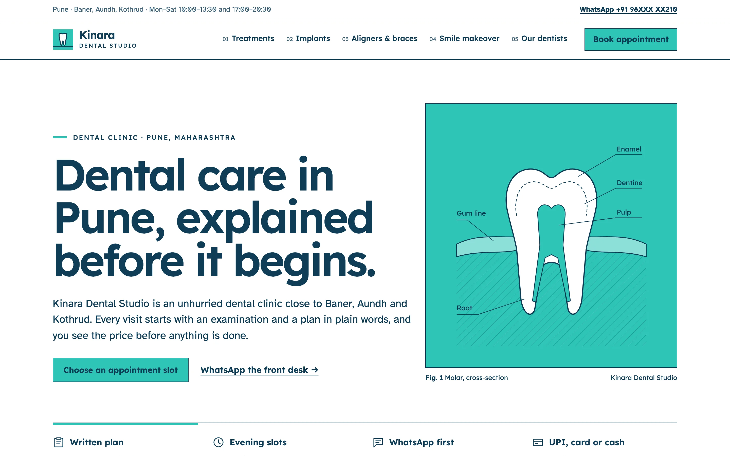Click the Kinara Dental Studio brand name
730x456 pixels.
tap(108, 39)
